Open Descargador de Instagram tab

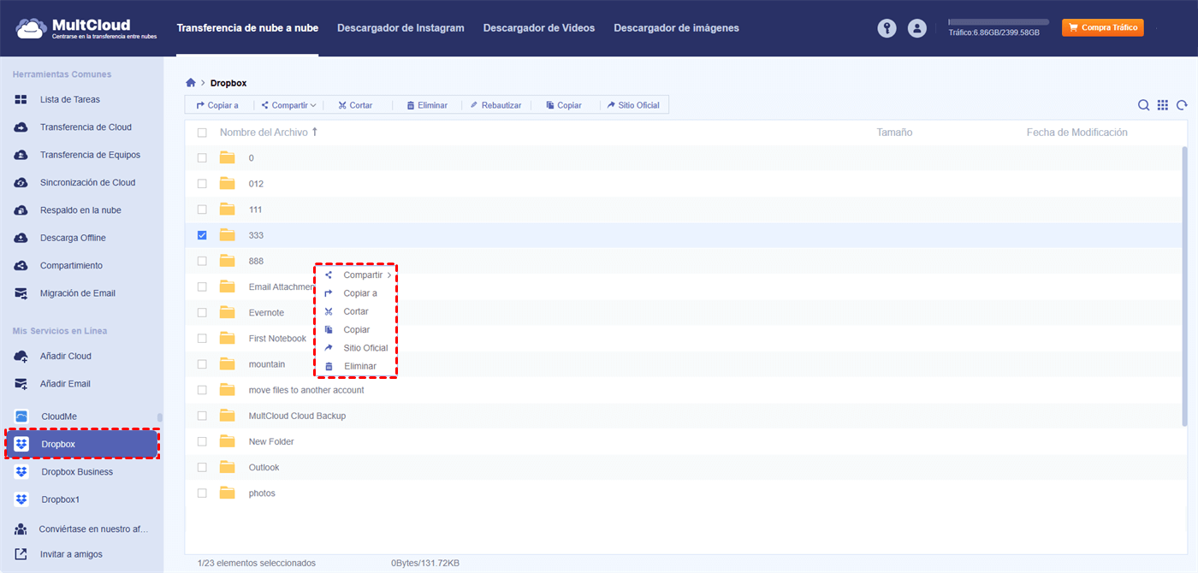click(x=400, y=28)
